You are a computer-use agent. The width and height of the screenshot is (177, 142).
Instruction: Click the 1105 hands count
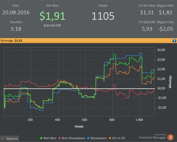103,16
